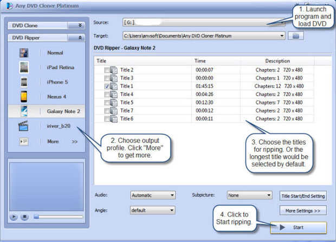Click the Title 1 document icon
Image resolution: width=336 pixels, height=242 pixels.
pyautogui.click(x=114, y=86)
